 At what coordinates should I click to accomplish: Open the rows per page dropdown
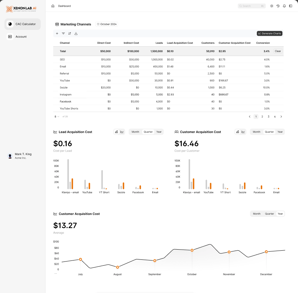(56, 116)
